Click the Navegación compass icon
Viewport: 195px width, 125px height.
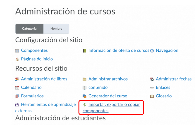coord(152,51)
